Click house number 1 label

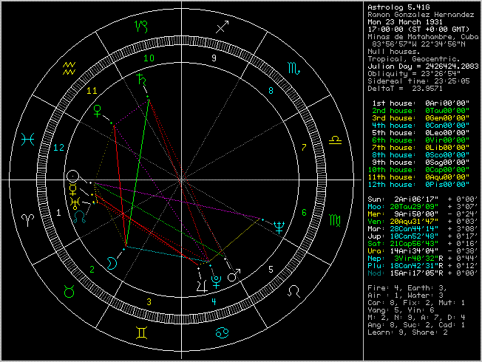tap(58, 213)
